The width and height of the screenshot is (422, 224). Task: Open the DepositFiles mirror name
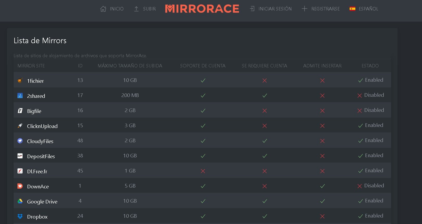[41, 156]
